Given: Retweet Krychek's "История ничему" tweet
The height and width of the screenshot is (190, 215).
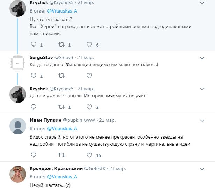Looking at the screenshot, I should pyautogui.click(x=61, y=107).
